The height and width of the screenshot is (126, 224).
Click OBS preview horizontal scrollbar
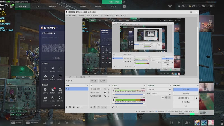[143, 77]
